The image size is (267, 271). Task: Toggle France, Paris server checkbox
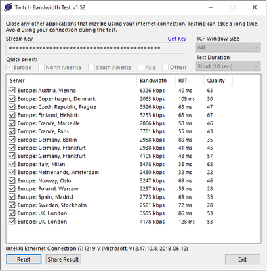pyautogui.click(x=12, y=131)
